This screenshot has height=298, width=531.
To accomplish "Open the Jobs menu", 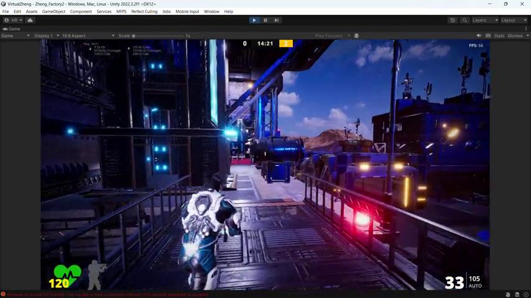I will (x=166, y=12).
